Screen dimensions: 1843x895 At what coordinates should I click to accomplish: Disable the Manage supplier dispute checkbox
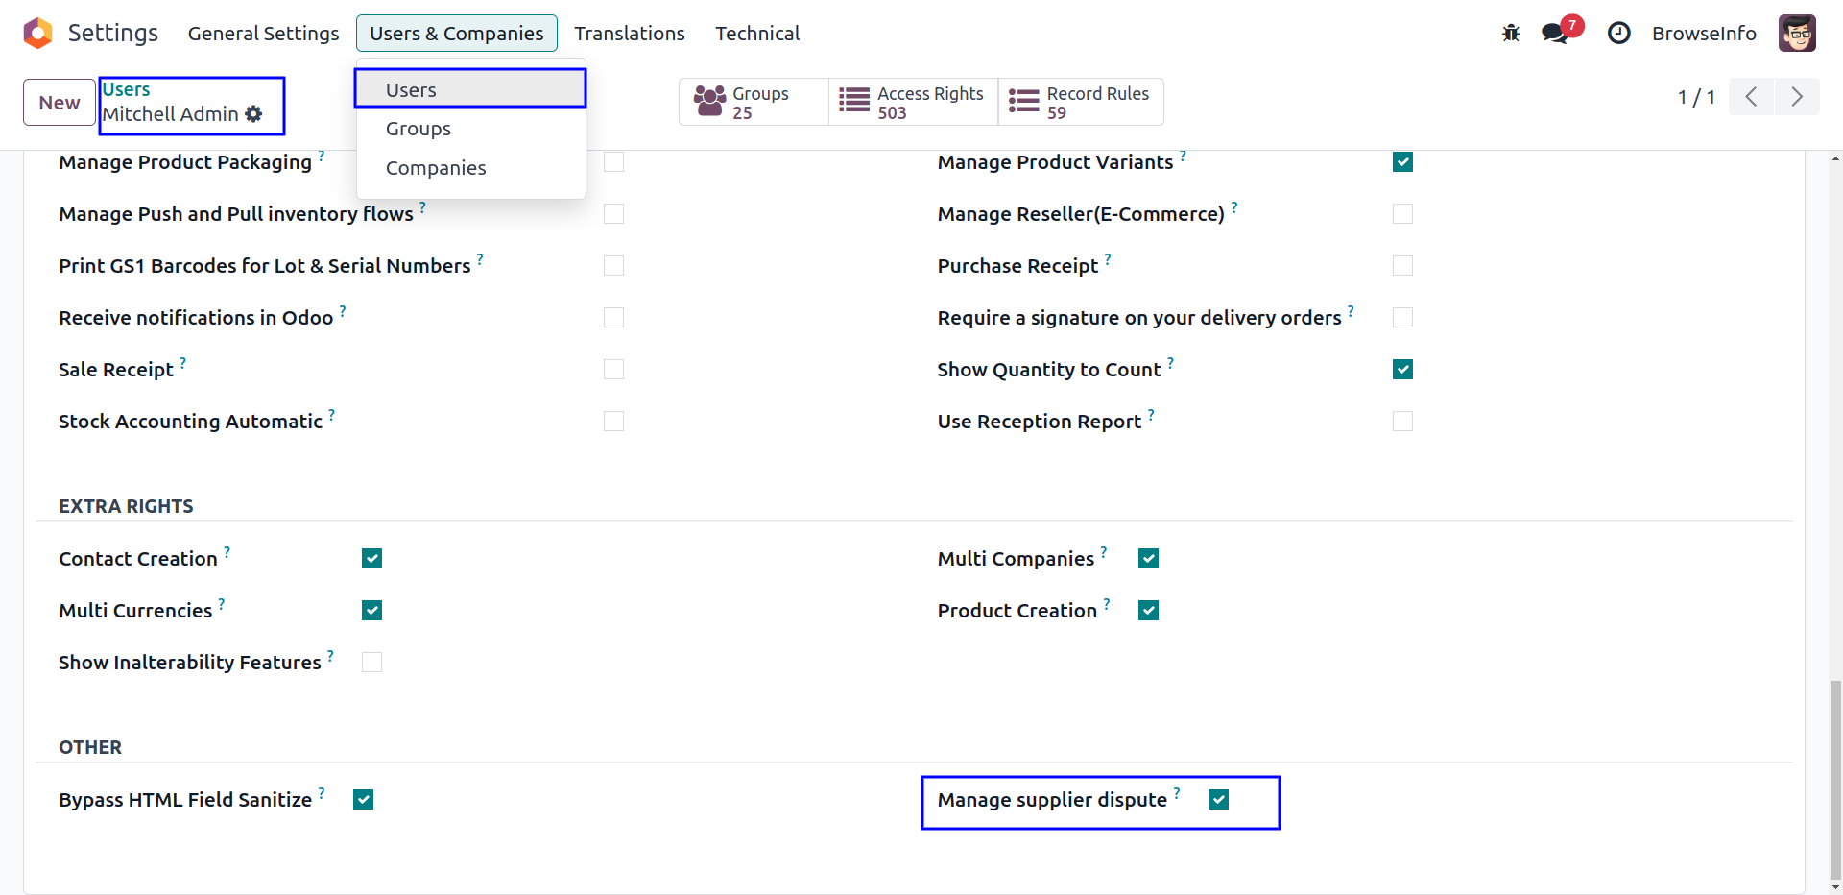tap(1218, 800)
